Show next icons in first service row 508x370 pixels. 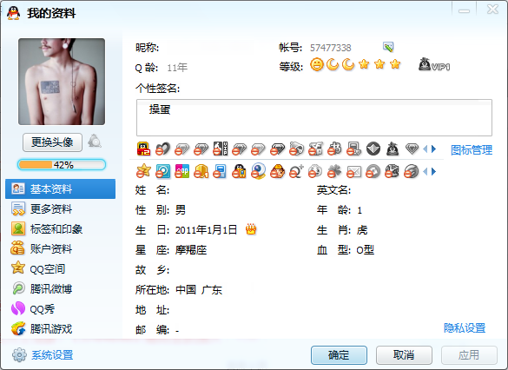(434, 149)
